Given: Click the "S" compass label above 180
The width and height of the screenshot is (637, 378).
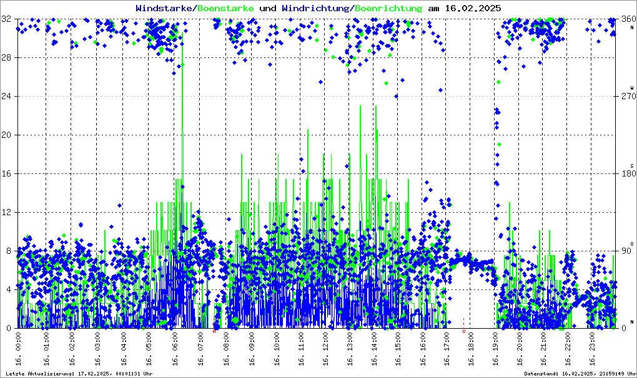Looking at the screenshot, I should coord(632,165).
